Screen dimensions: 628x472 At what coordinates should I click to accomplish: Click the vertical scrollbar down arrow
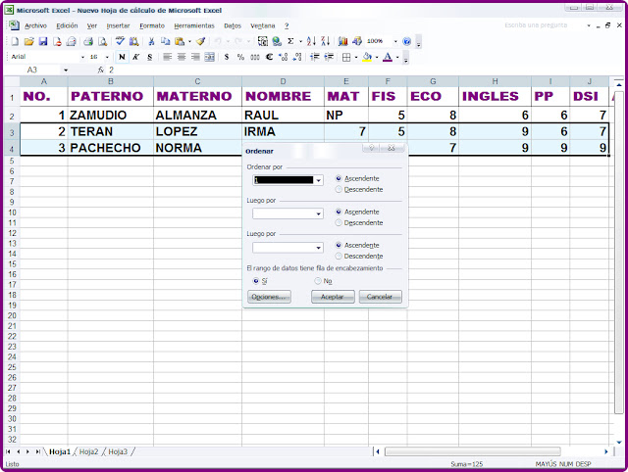[x=619, y=443]
